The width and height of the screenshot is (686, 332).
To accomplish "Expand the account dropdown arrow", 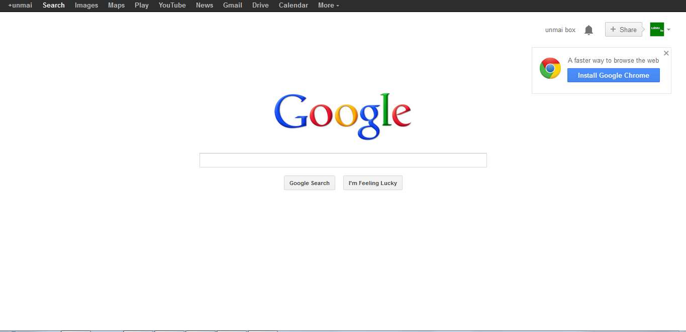I will (x=669, y=30).
